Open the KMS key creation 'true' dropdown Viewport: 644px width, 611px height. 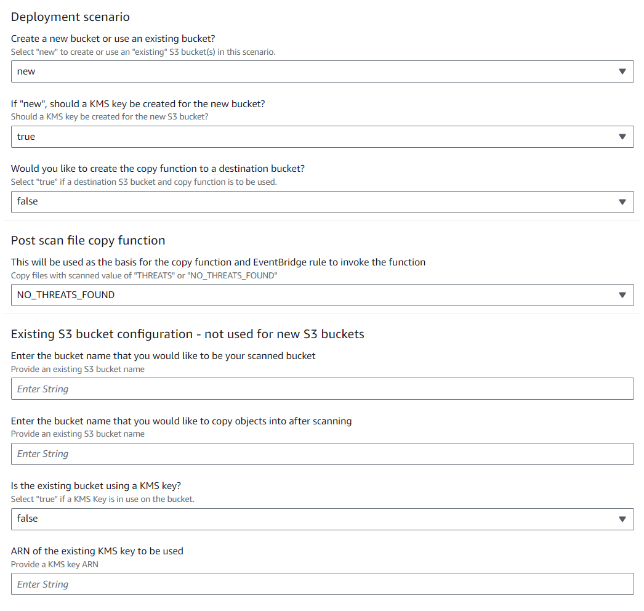pos(322,137)
